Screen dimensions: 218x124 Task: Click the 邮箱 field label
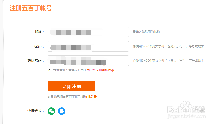[x=39, y=32]
